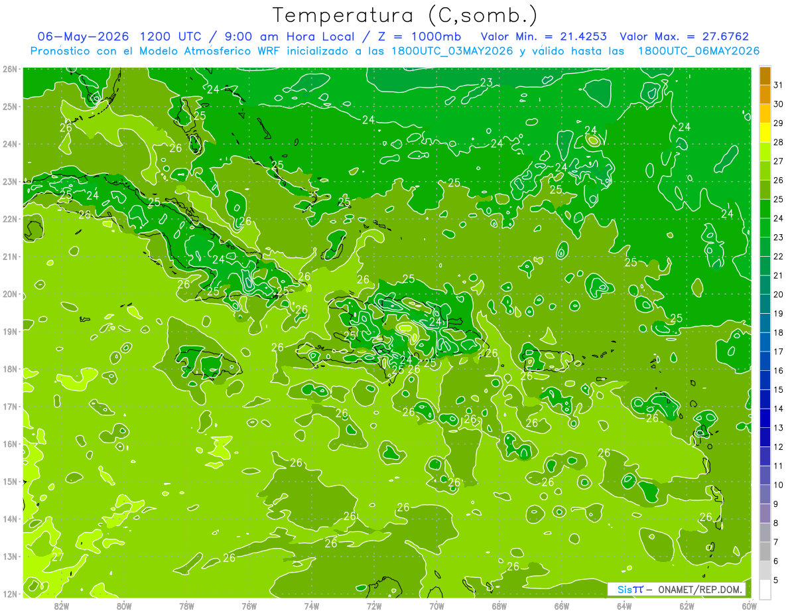796x615 pixels.
Task: Select the Valor Max. = 27.6762 text
Action: 684,36
